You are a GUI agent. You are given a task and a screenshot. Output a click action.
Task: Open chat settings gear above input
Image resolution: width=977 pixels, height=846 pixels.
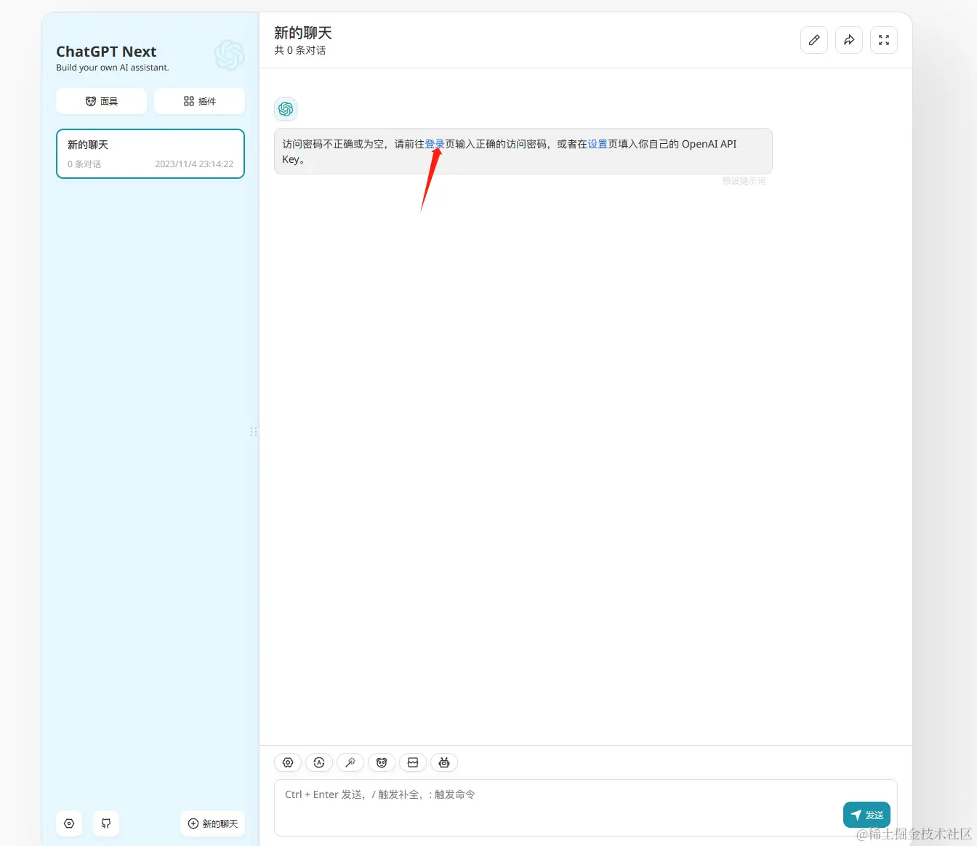click(288, 762)
